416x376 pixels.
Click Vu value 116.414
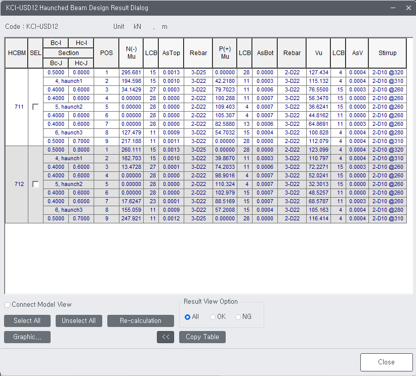tap(318, 219)
